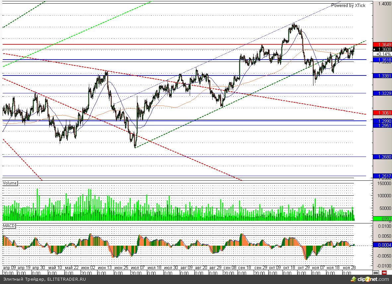This screenshot has height=284, width=392.
Task: Click the 'июл 30' date label
Action: pyautogui.click(x=171, y=267)
